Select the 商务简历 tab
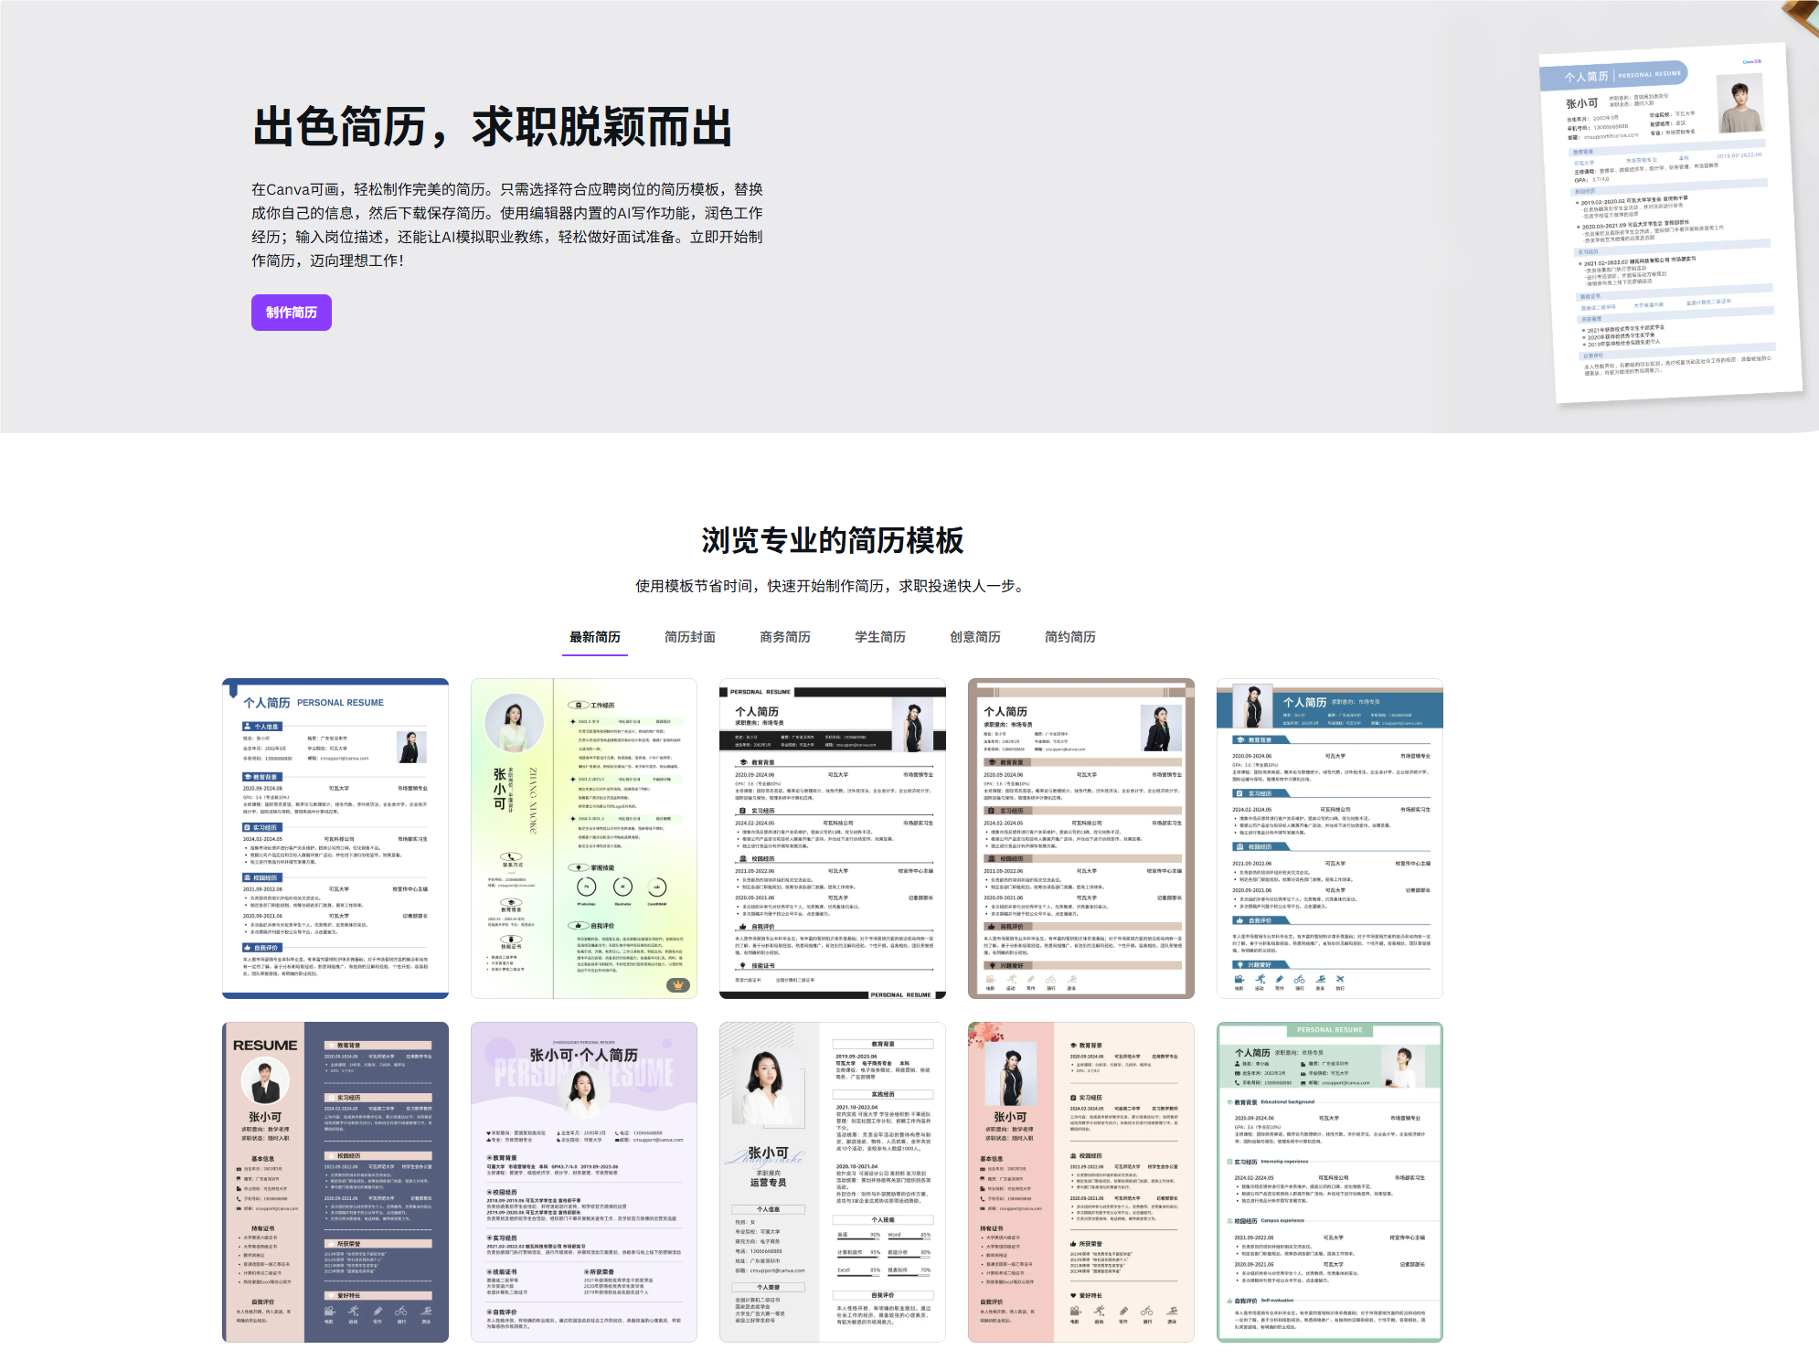This screenshot has height=1360, width=1819. point(784,637)
